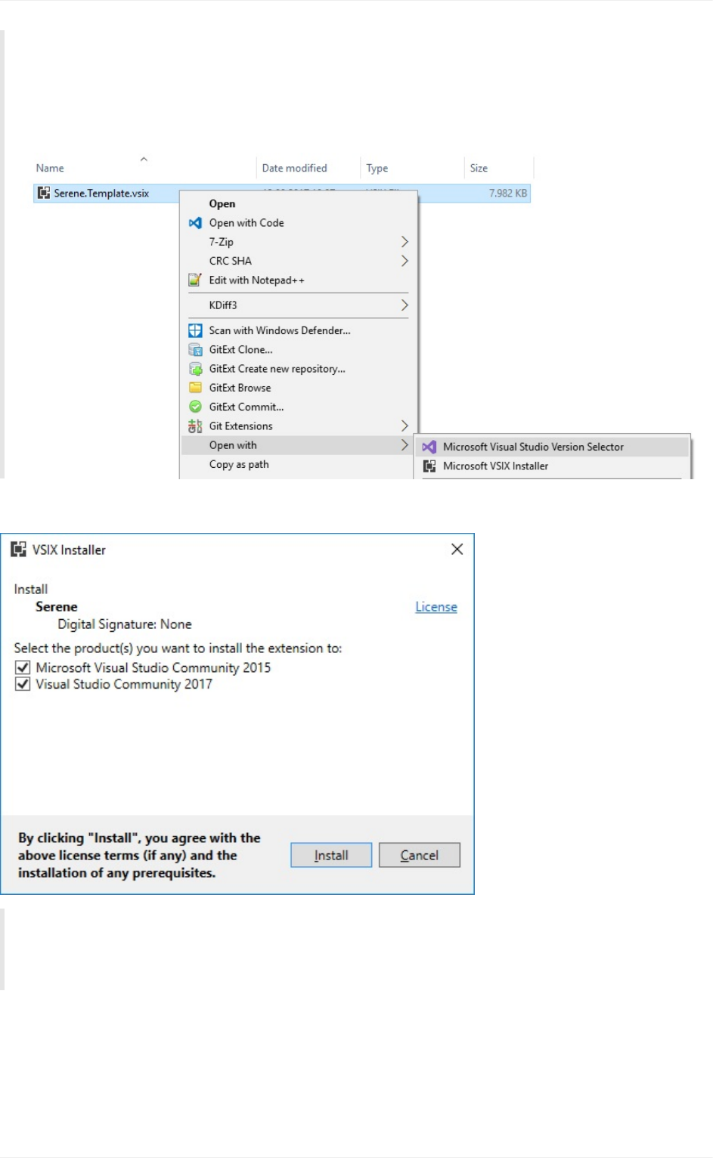The height and width of the screenshot is (1158, 713).
Task: Click the Cancel button
Action: (x=420, y=855)
